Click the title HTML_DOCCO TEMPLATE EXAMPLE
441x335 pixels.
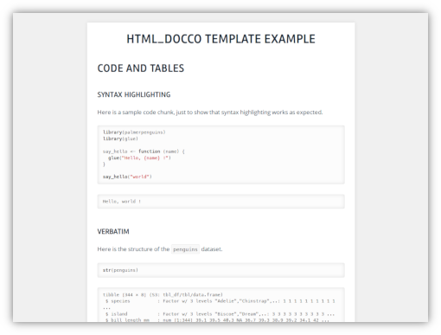220,39
